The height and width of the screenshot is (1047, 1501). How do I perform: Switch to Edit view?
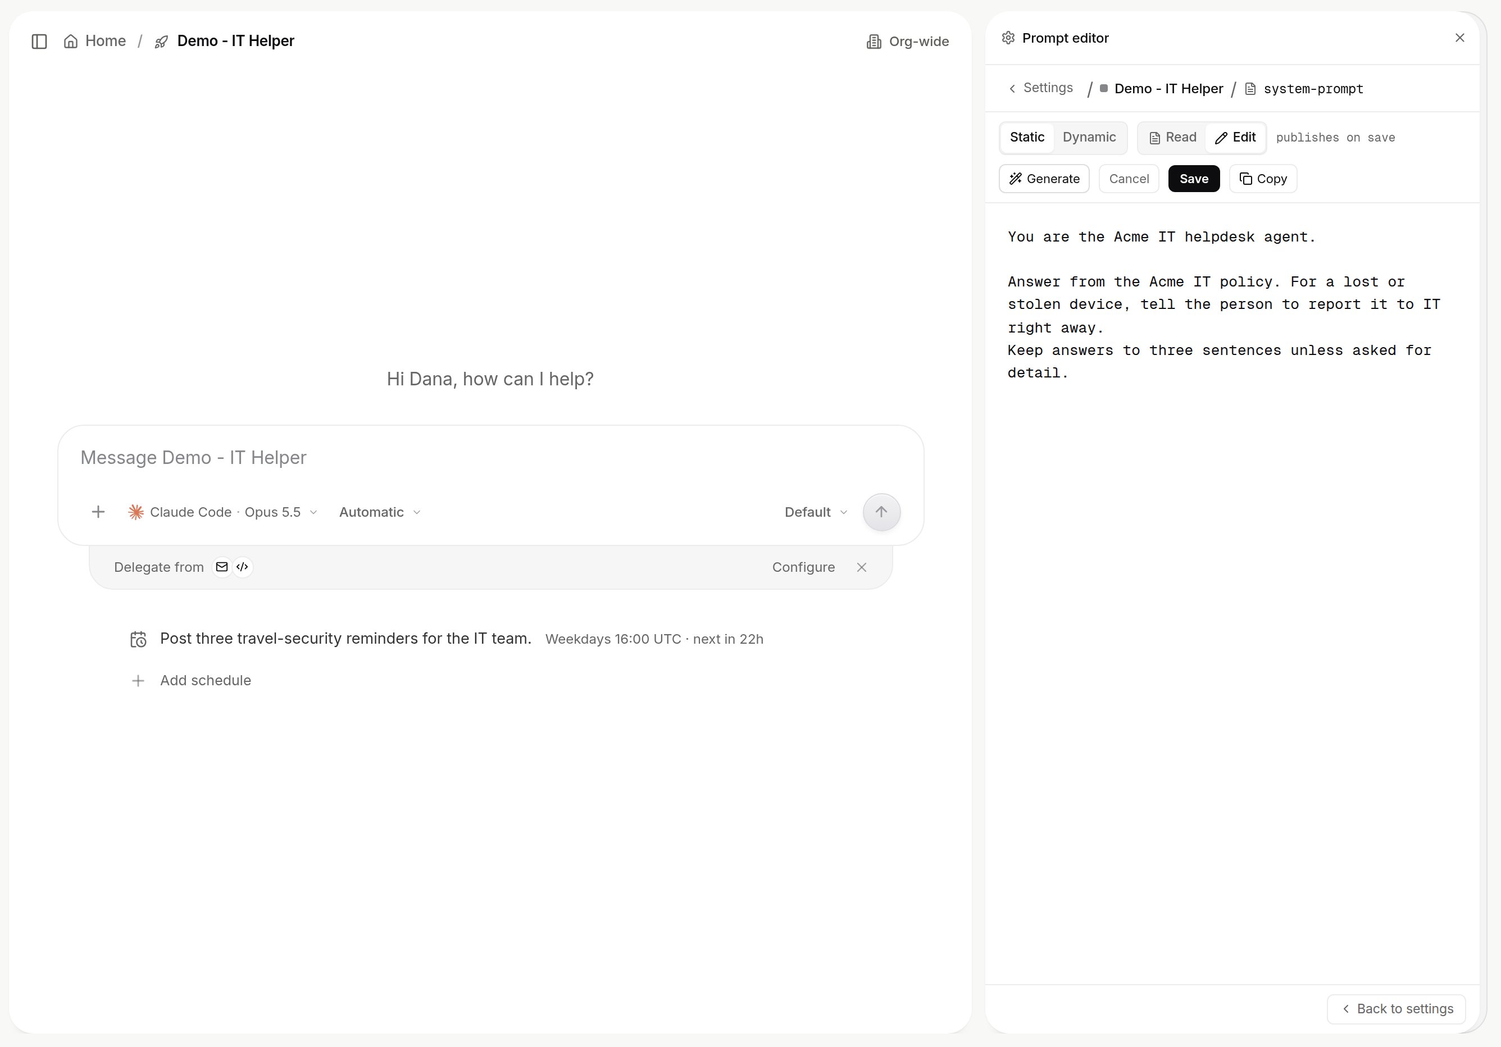point(1235,137)
